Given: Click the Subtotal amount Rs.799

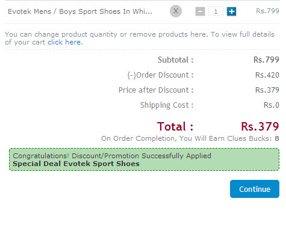Looking at the screenshot, I should (x=266, y=60).
